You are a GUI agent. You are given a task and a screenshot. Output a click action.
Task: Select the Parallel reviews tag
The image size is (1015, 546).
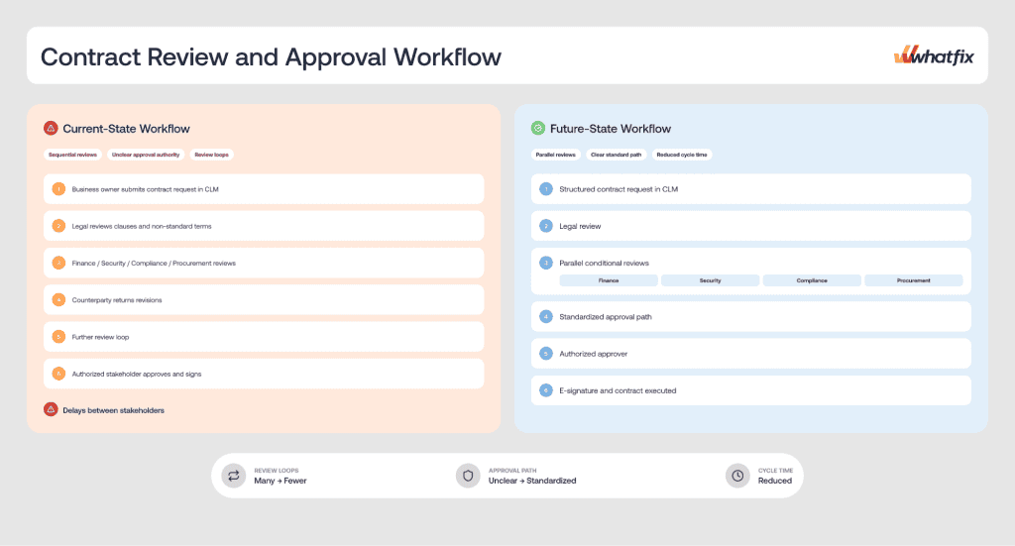[555, 155]
